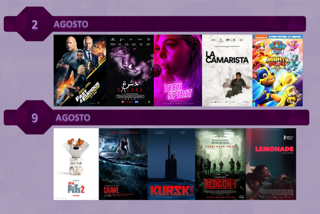Image resolution: width=320 pixels, height=214 pixels.
Task: Select the second AGOSTO banner label
Action: click(73, 117)
